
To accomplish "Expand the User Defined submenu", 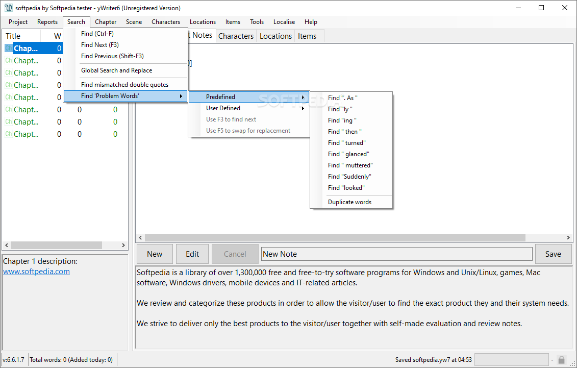I will [x=249, y=108].
